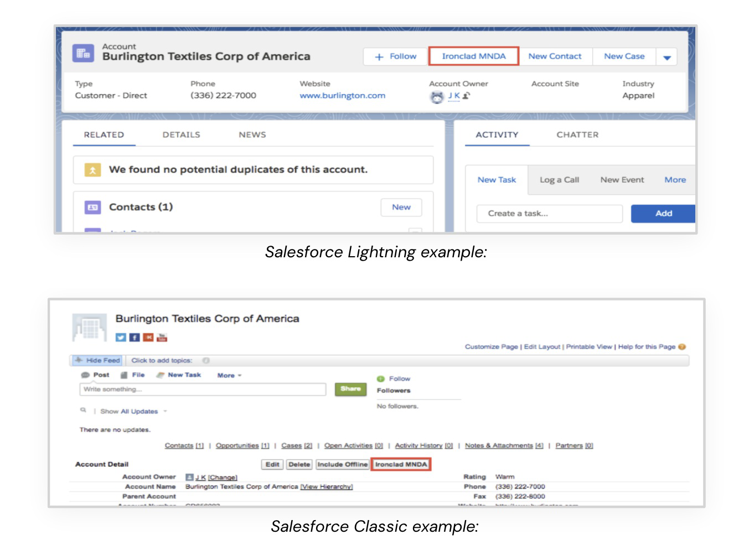Click the [Change] owner link in Classic

coord(223,477)
